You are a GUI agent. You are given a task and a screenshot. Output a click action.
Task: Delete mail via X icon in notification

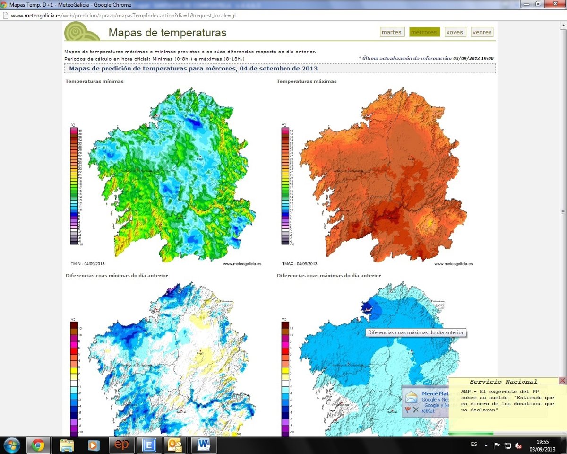pyautogui.click(x=416, y=410)
